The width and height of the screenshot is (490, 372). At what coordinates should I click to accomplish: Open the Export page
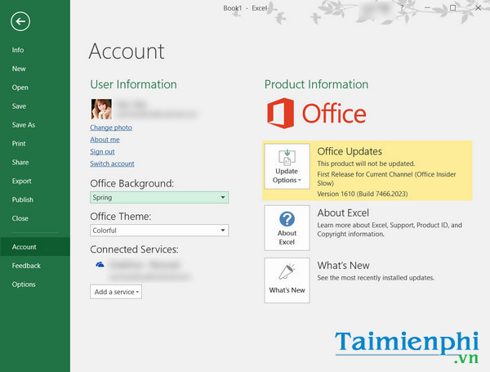21,181
